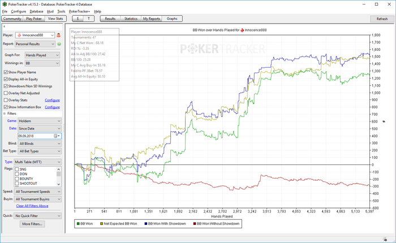The image size is (396, 243).
Task: Switch to the Graphs tab
Action: 172,19
